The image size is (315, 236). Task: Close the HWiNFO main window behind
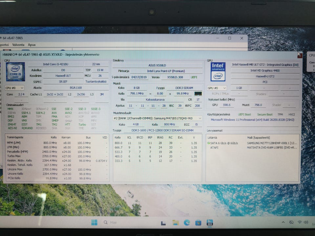pos(242,38)
